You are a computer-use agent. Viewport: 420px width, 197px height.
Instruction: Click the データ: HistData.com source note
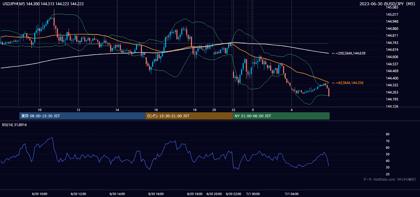[390, 179]
